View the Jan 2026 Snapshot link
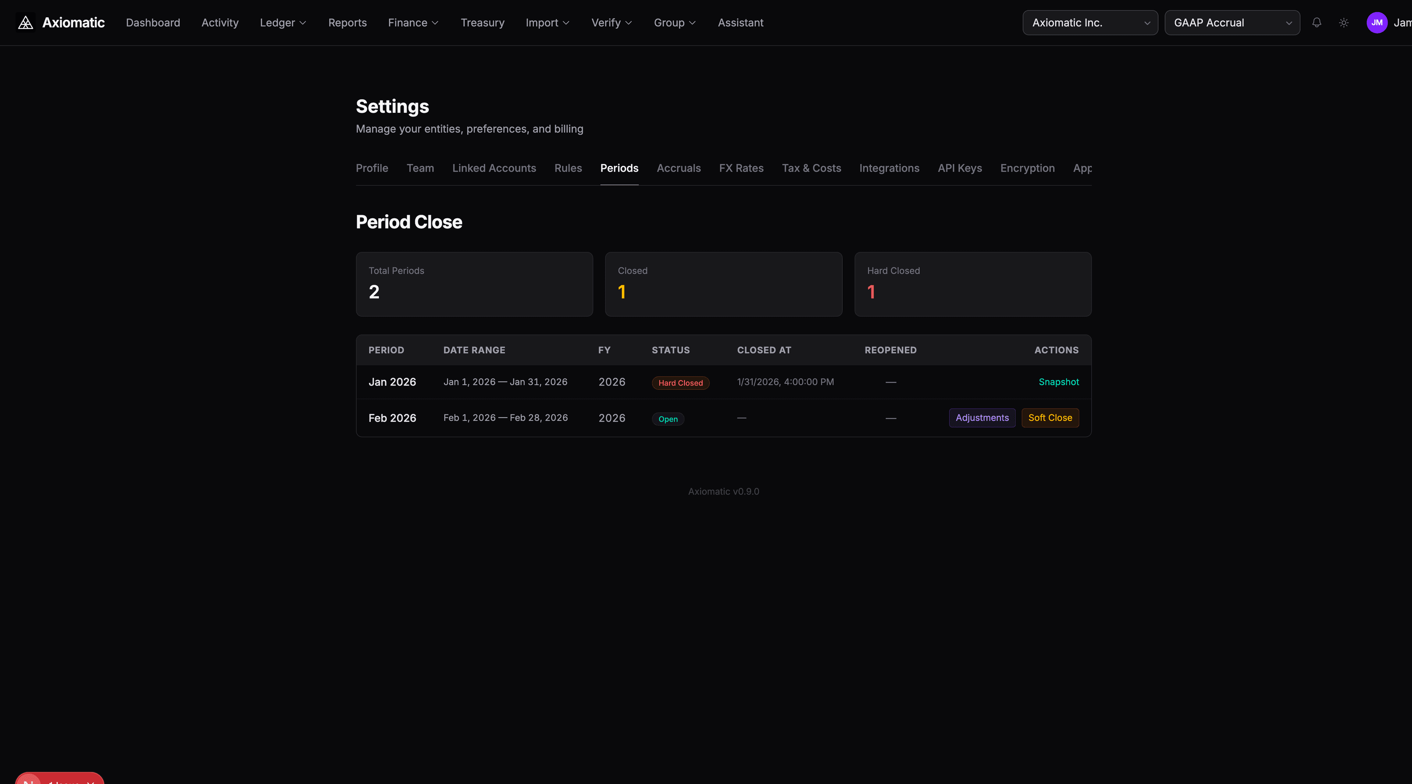Viewport: 1412px width, 784px height. pos(1059,382)
